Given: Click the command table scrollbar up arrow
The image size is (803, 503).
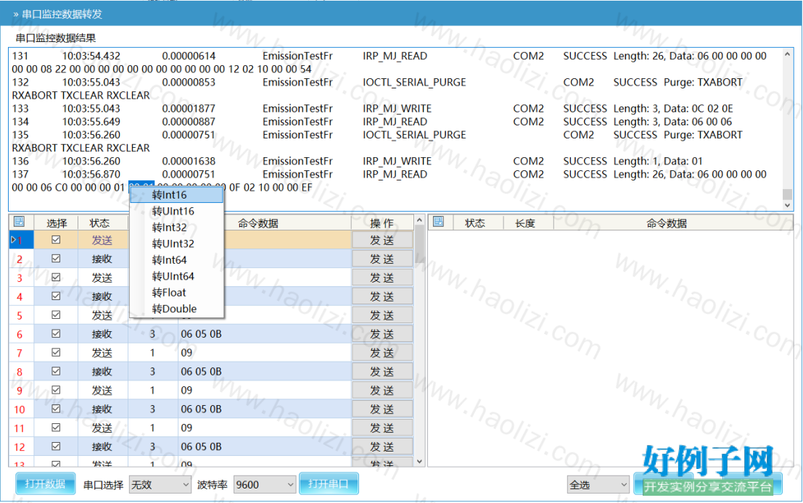Looking at the screenshot, I should pyautogui.click(x=419, y=220).
